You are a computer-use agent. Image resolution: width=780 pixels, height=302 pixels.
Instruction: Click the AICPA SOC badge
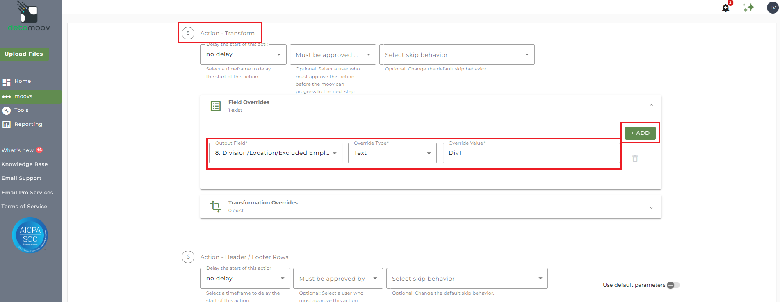pos(30,235)
